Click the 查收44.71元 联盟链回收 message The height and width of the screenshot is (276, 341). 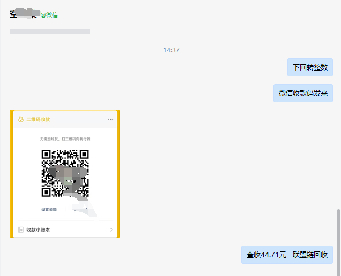click(x=287, y=255)
